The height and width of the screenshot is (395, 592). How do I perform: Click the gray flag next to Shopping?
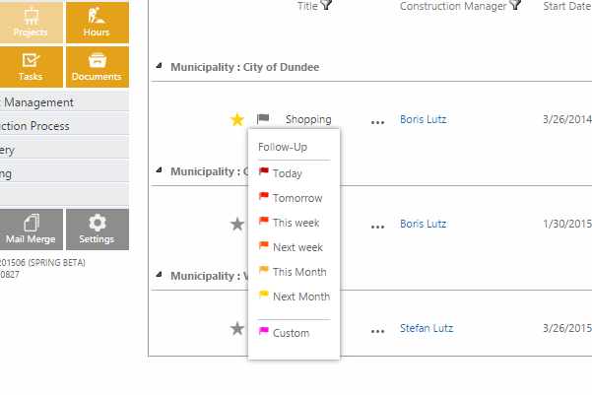coord(263,119)
